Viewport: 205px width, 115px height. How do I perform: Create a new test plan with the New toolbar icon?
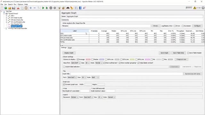click(2, 8)
